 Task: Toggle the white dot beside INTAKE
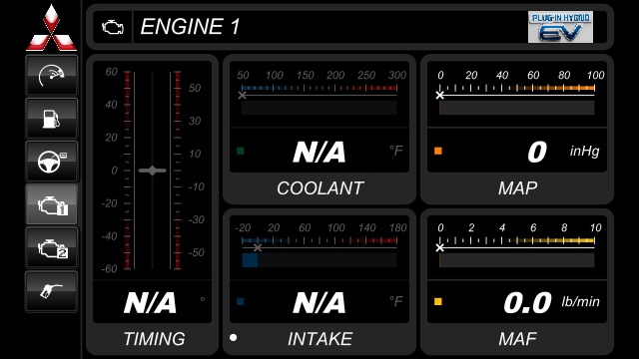[x=233, y=337]
